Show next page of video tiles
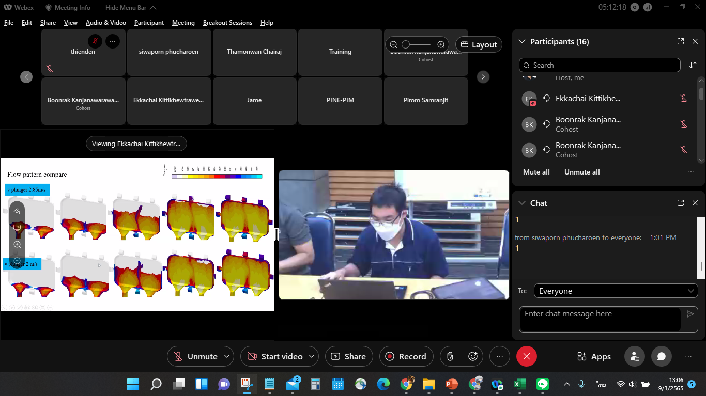 [483, 77]
